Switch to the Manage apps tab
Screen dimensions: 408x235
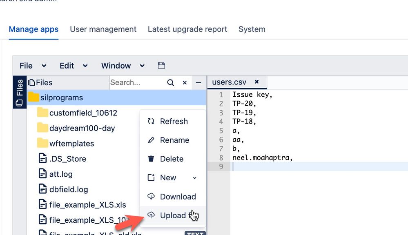33,29
